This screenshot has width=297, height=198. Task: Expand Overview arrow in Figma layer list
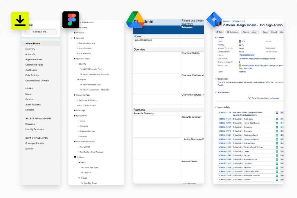tap(75, 33)
